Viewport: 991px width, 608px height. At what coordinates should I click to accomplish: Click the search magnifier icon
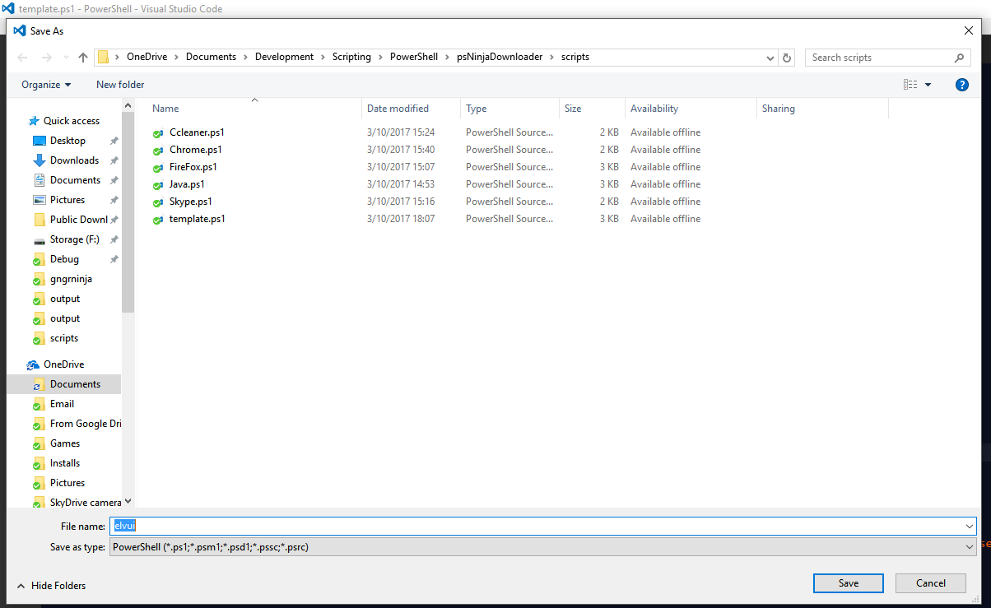(x=959, y=58)
